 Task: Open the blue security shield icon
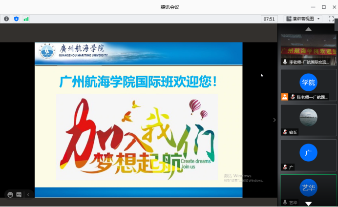[16, 19]
